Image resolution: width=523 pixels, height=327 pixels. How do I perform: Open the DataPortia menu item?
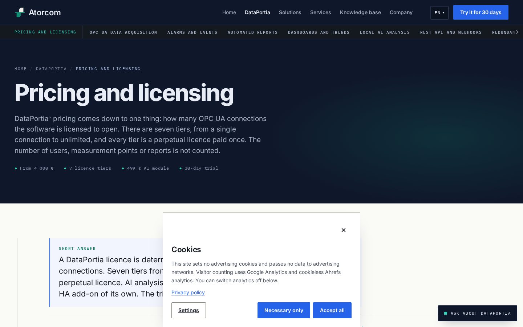point(258,12)
